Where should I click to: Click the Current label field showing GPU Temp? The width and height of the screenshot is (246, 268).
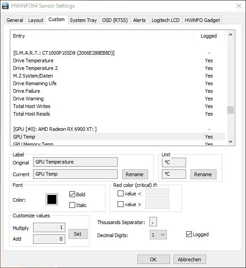75,174
